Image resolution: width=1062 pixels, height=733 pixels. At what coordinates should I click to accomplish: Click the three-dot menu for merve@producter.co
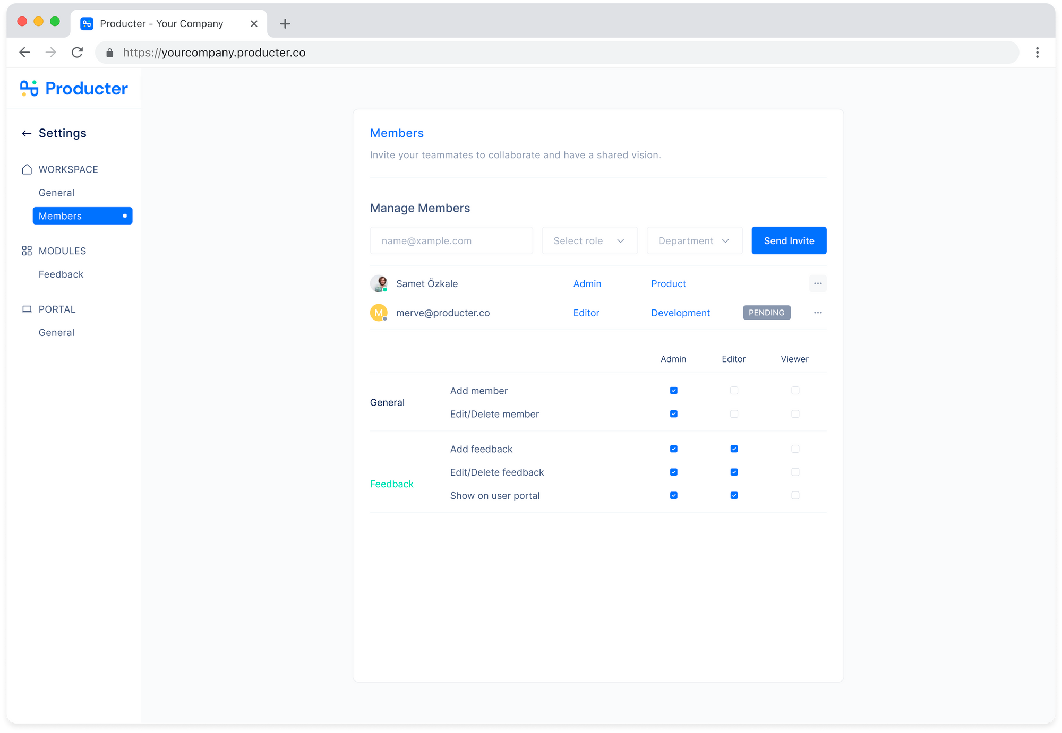[x=817, y=313]
